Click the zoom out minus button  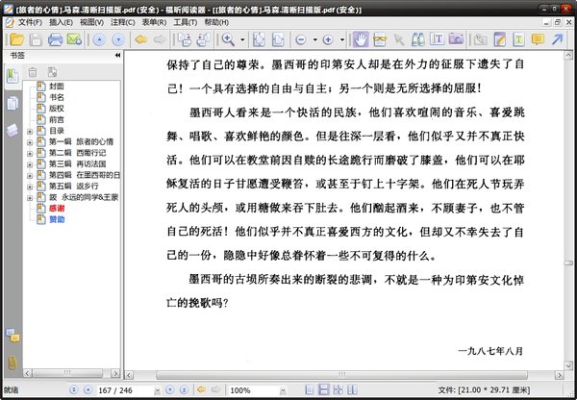click(301, 39)
